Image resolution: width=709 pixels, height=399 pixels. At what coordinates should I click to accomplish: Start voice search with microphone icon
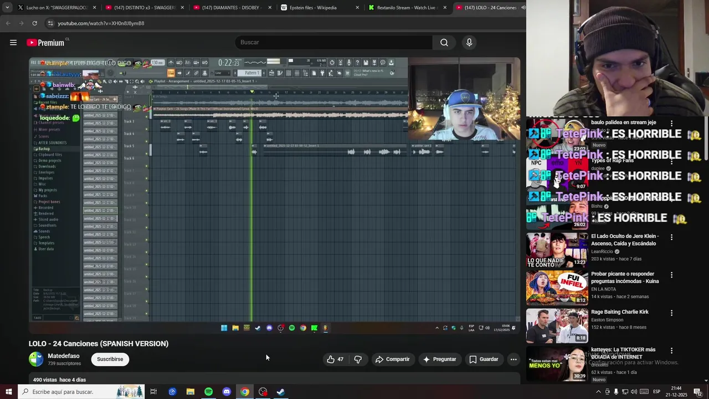pyautogui.click(x=469, y=42)
